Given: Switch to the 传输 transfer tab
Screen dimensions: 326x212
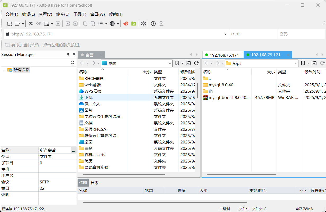Looking at the screenshot, I should [83, 183].
